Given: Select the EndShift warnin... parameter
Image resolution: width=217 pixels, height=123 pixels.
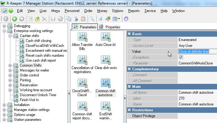Looking at the screenshot, I should coord(106,111).
